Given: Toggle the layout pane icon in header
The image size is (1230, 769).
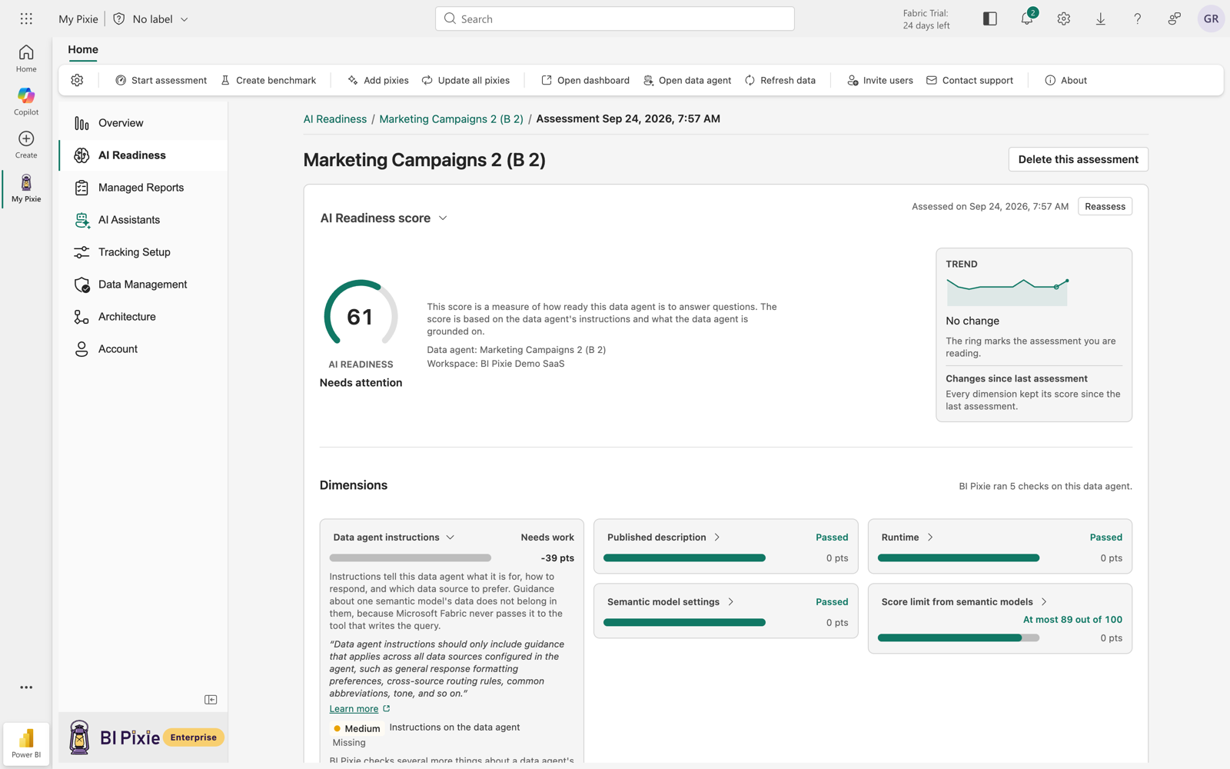Looking at the screenshot, I should 990,18.
